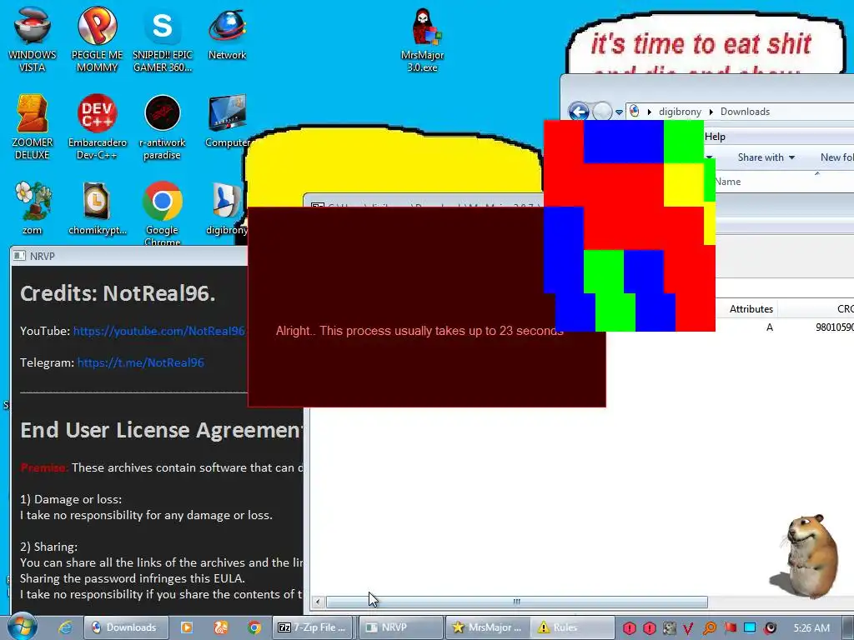The height and width of the screenshot is (640, 854).
Task: Launch Chrome from the taskbar
Action: [254, 627]
